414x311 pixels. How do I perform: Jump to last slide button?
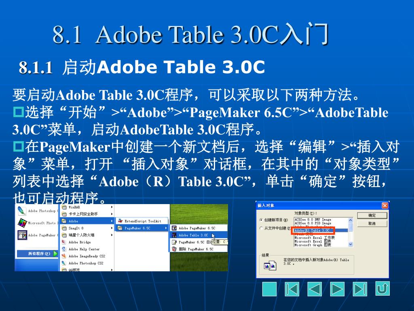(x=360, y=289)
